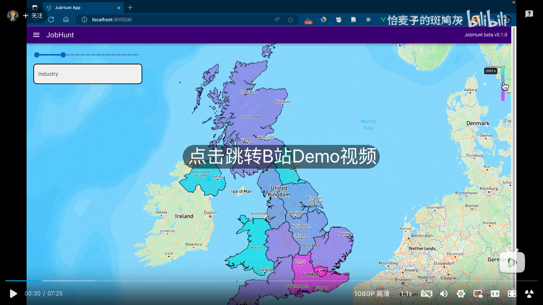Open the browser tab actions icon
The image size is (543, 305).
pyautogui.click(x=35, y=8)
